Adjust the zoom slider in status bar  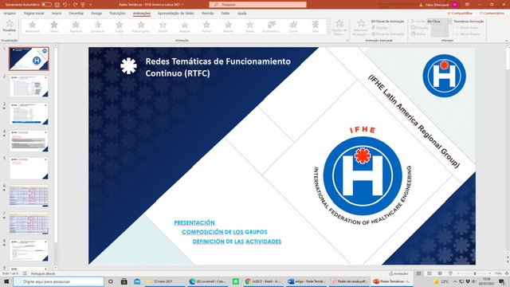pyautogui.click(x=475, y=273)
